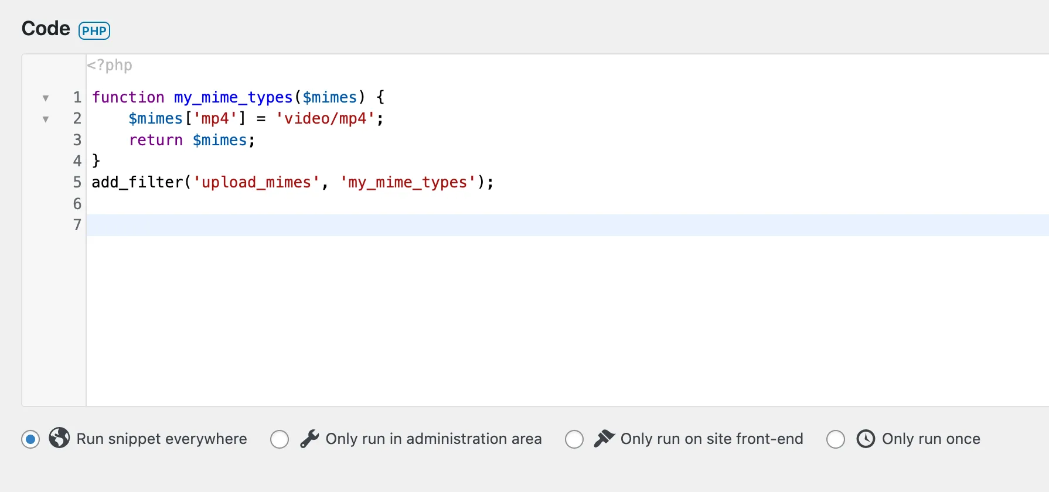
Task: Click the return keyword on line 3
Action: pyautogui.click(x=156, y=140)
